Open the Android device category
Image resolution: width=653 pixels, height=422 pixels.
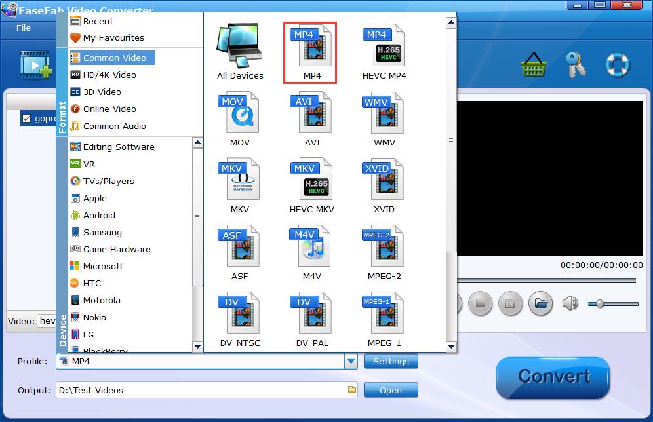pos(93,215)
